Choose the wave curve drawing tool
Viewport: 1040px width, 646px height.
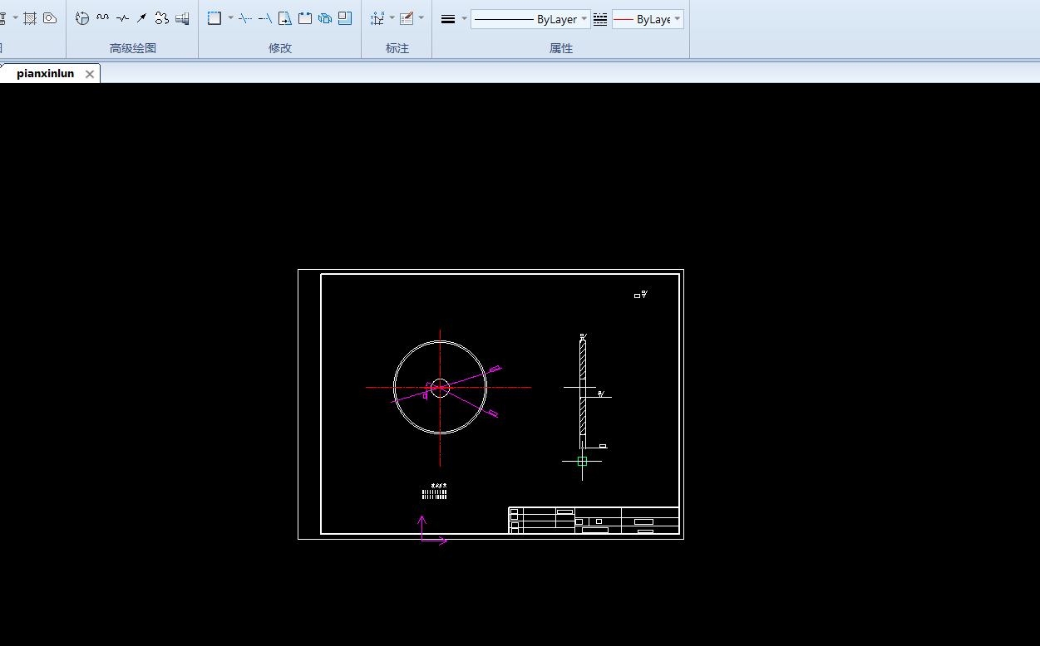pos(102,18)
